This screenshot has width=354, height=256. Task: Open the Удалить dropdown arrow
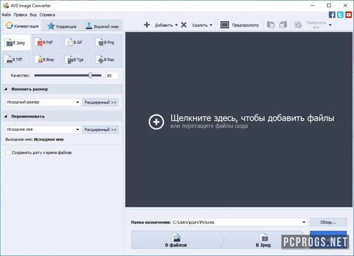coord(211,25)
